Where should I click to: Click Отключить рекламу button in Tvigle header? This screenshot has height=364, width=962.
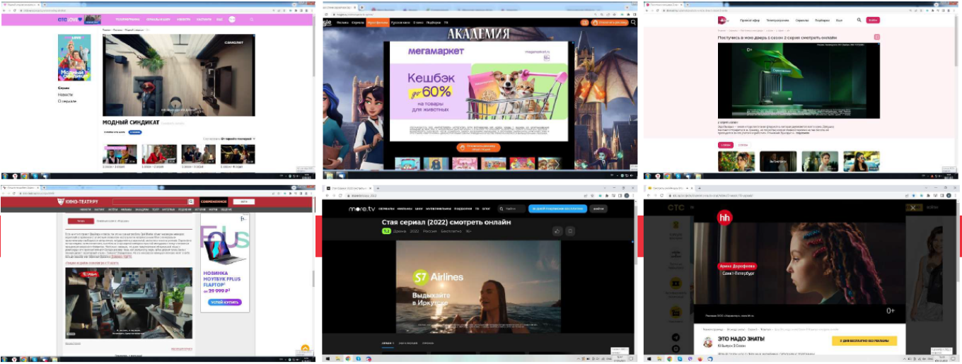click(611, 23)
